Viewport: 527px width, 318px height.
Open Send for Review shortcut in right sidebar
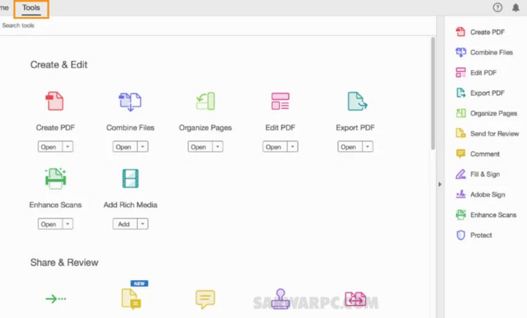[x=487, y=133]
